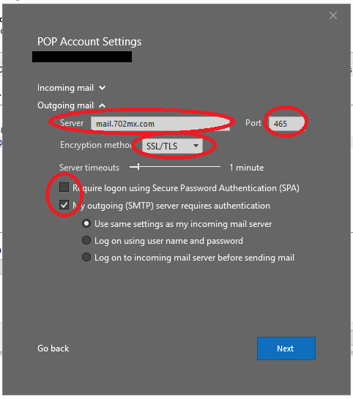Click the dropdown arrow beside SSL/TLS
353x399 pixels.
click(x=196, y=146)
